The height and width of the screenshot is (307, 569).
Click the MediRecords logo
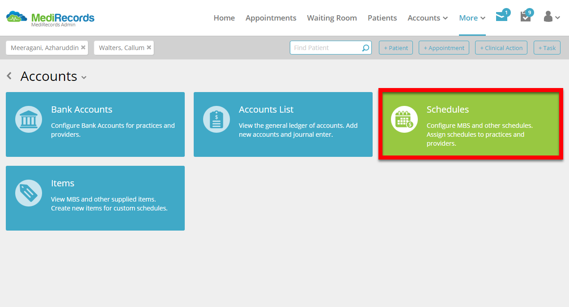tap(50, 18)
